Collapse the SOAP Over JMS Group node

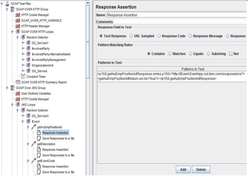pos(7,88)
